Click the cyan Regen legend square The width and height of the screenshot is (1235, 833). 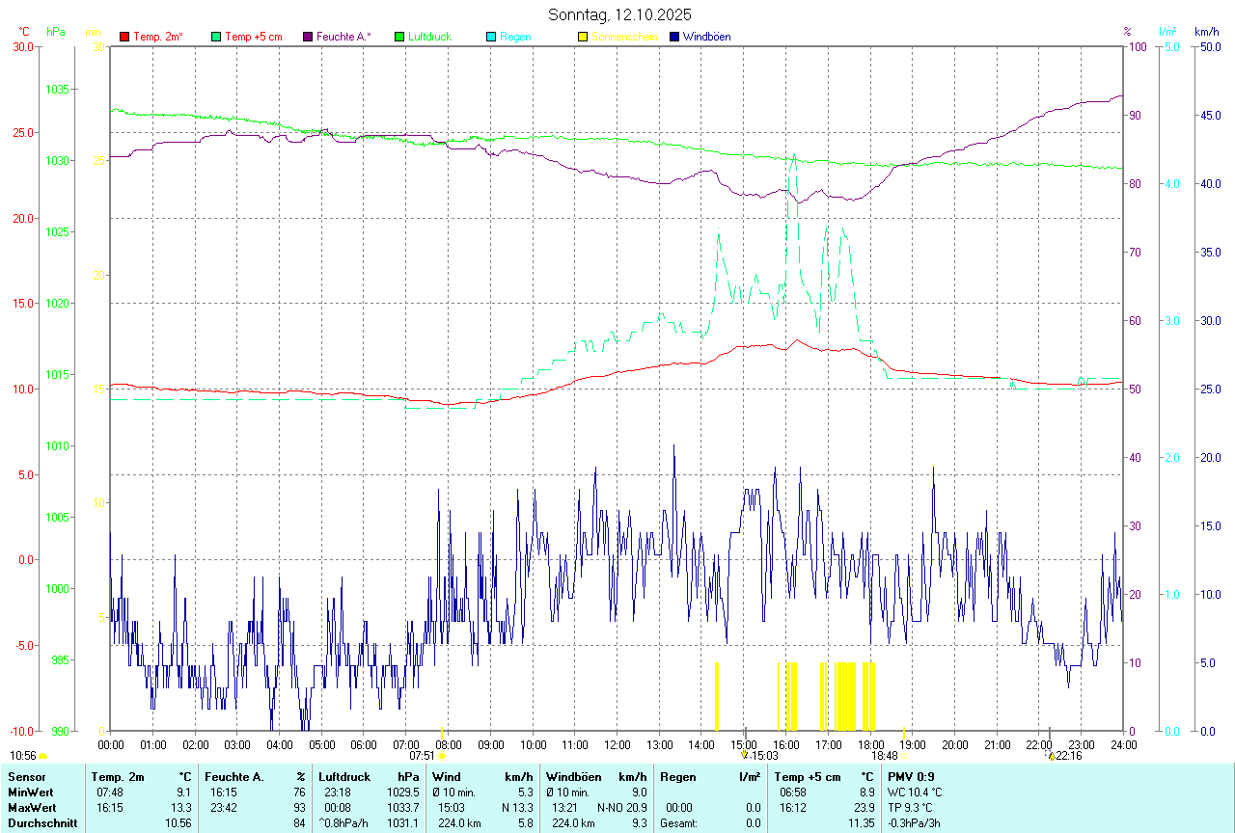(x=491, y=37)
